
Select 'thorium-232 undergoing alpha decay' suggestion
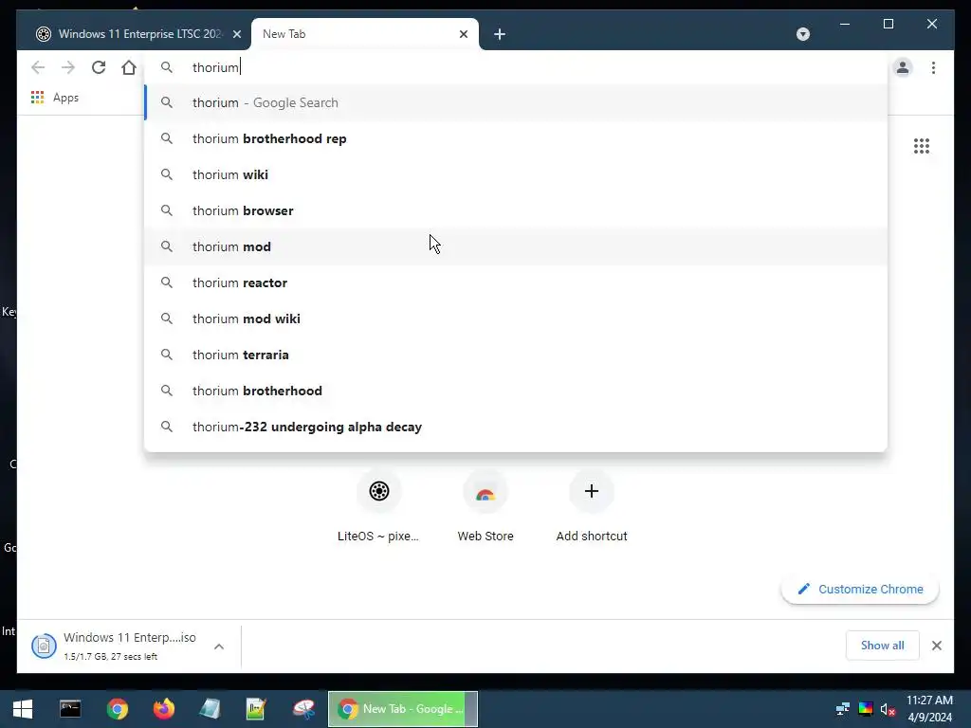pyautogui.click(x=516, y=427)
